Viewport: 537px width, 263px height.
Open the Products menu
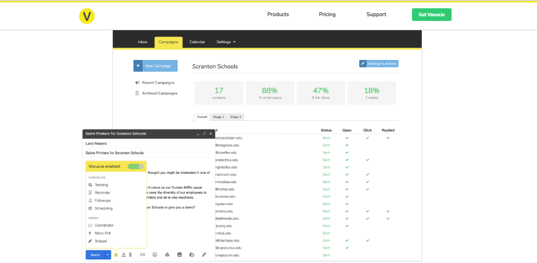click(x=278, y=14)
